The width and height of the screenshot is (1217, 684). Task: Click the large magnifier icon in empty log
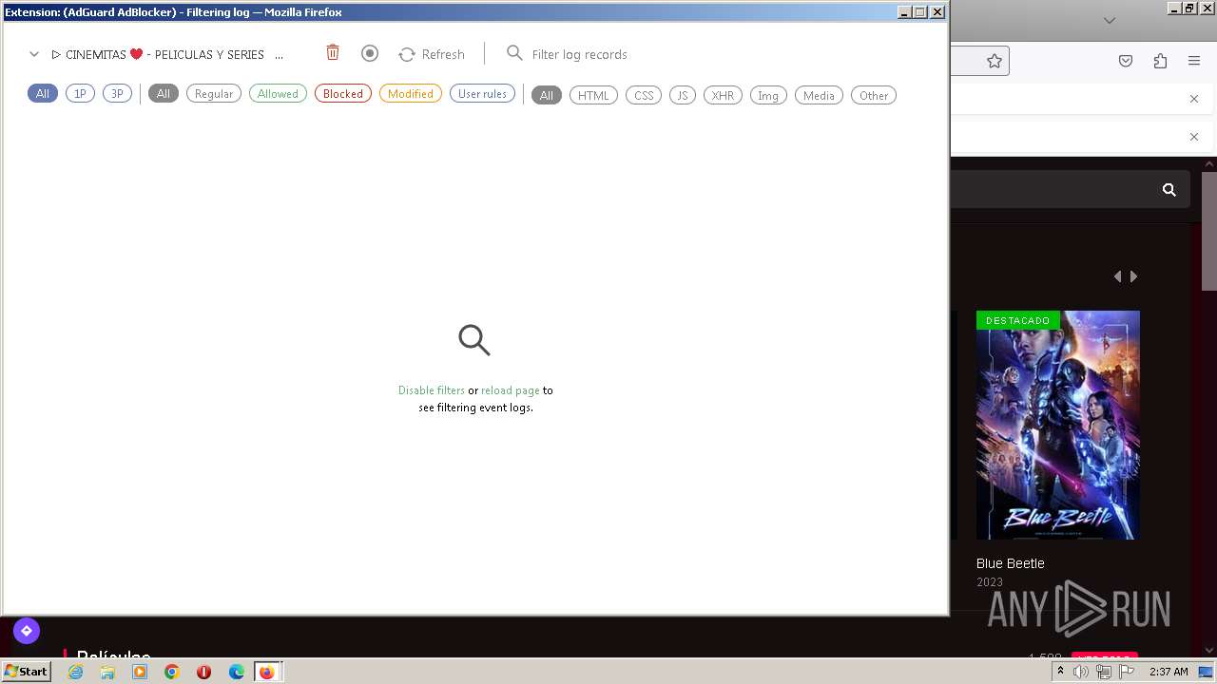[474, 340]
